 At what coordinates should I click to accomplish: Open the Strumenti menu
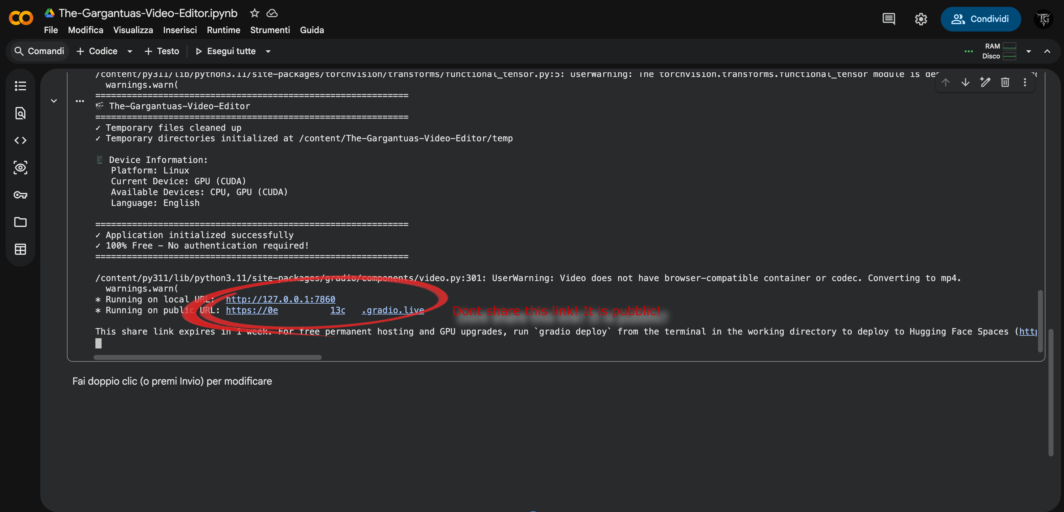click(x=270, y=30)
